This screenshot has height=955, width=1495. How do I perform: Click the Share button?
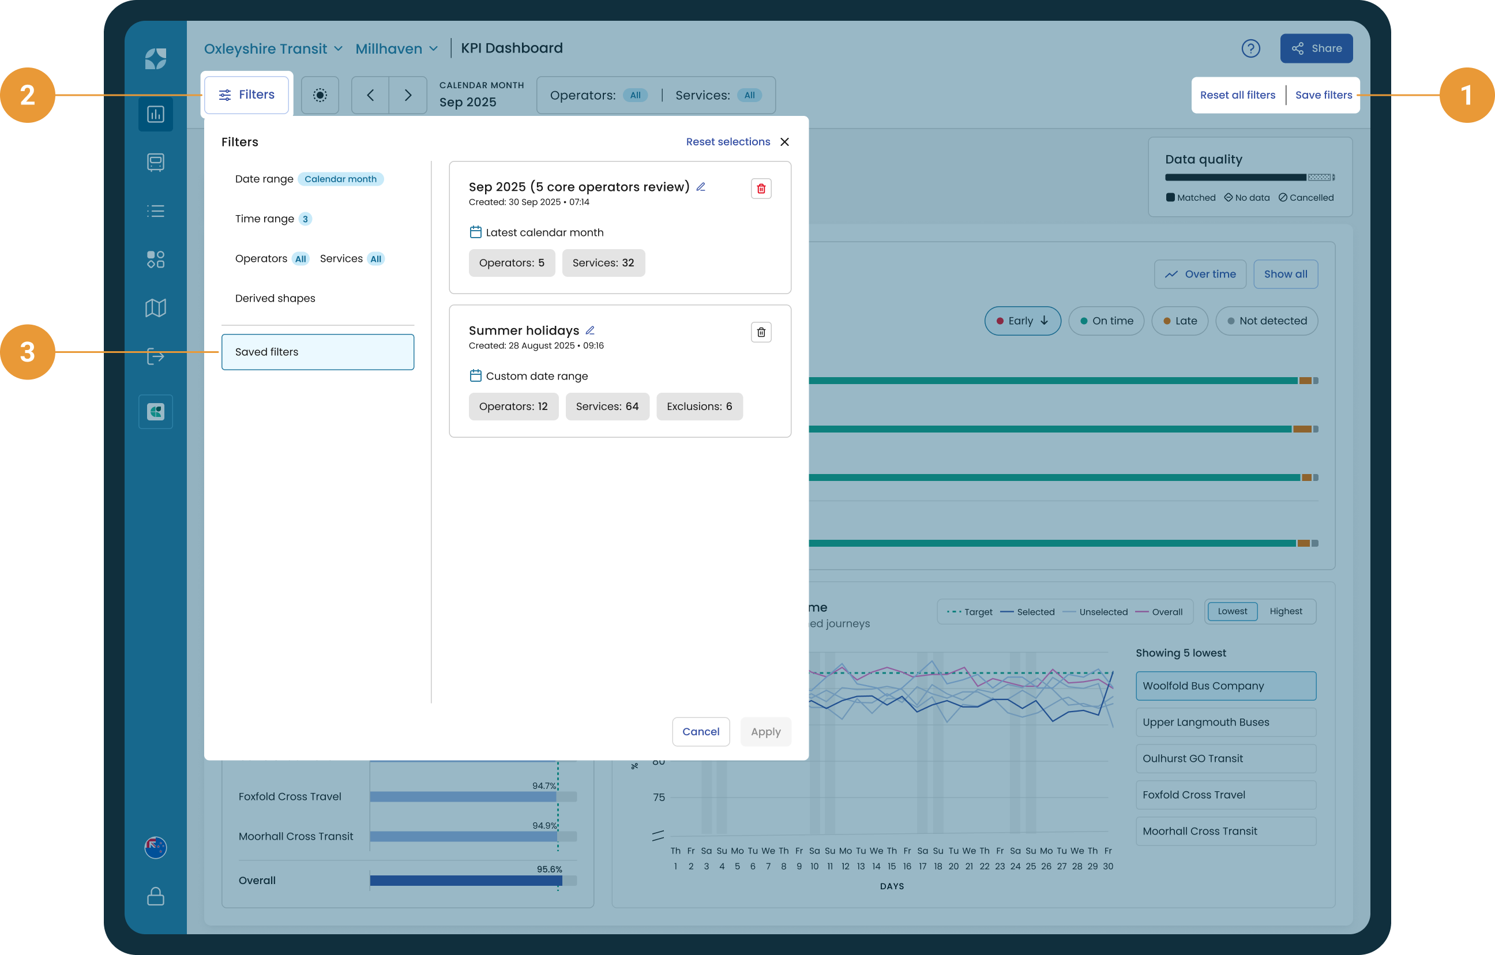pos(1316,48)
